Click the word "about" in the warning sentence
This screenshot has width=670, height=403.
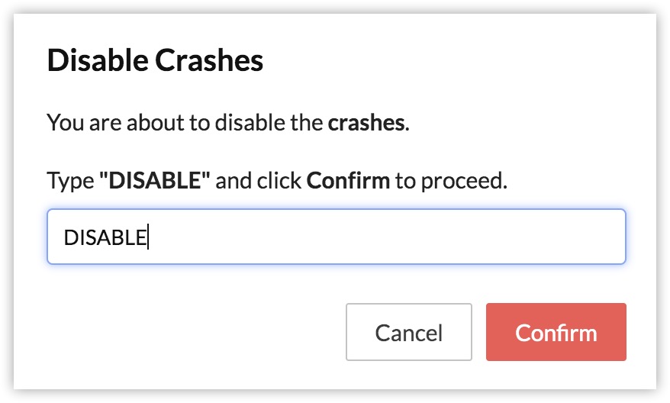tap(145, 122)
